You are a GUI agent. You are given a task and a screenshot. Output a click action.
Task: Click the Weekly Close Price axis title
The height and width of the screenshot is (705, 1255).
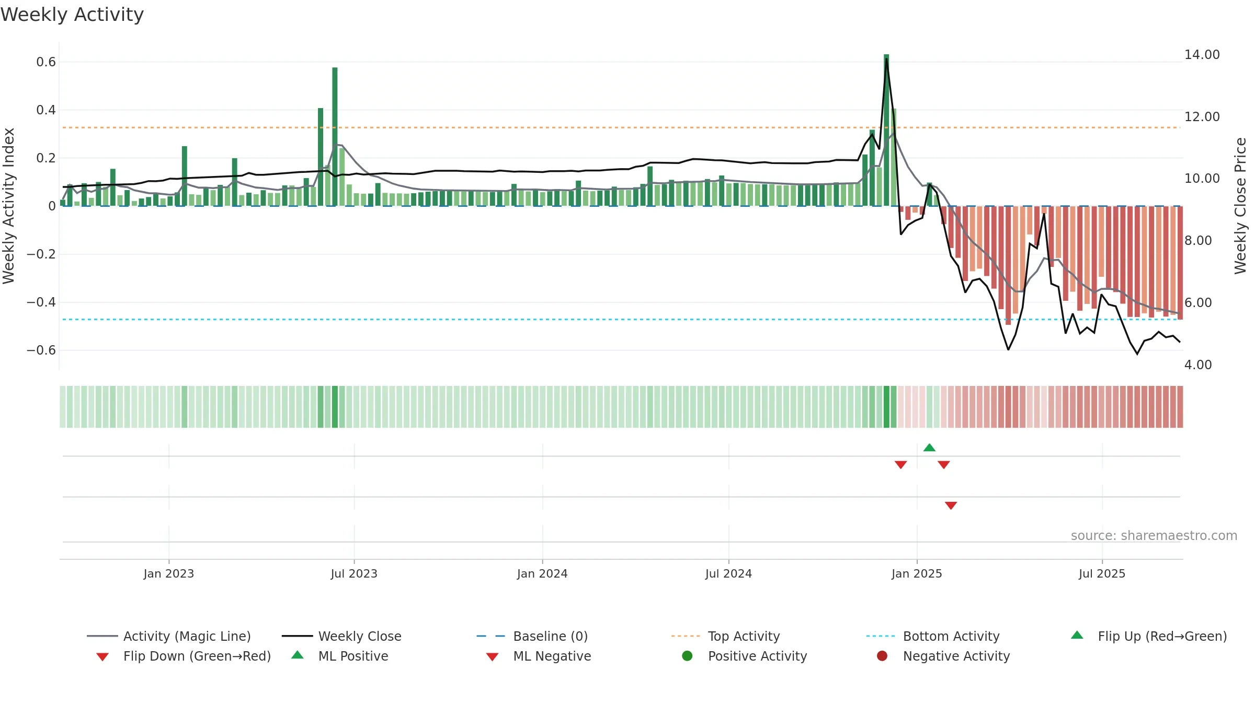click(x=1240, y=206)
